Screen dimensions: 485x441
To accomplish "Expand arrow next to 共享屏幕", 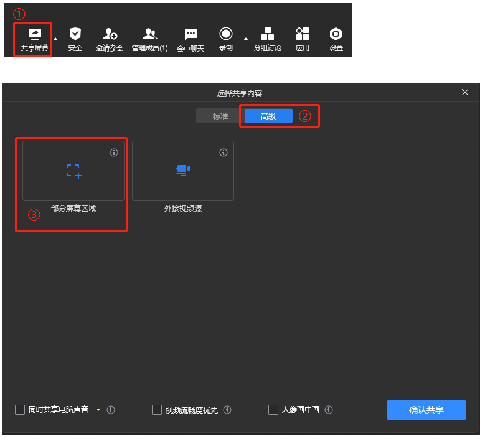I will (55, 39).
